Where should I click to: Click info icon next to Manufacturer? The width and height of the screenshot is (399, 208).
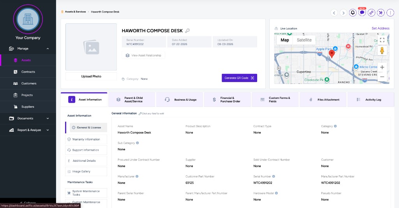[x=137, y=177]
